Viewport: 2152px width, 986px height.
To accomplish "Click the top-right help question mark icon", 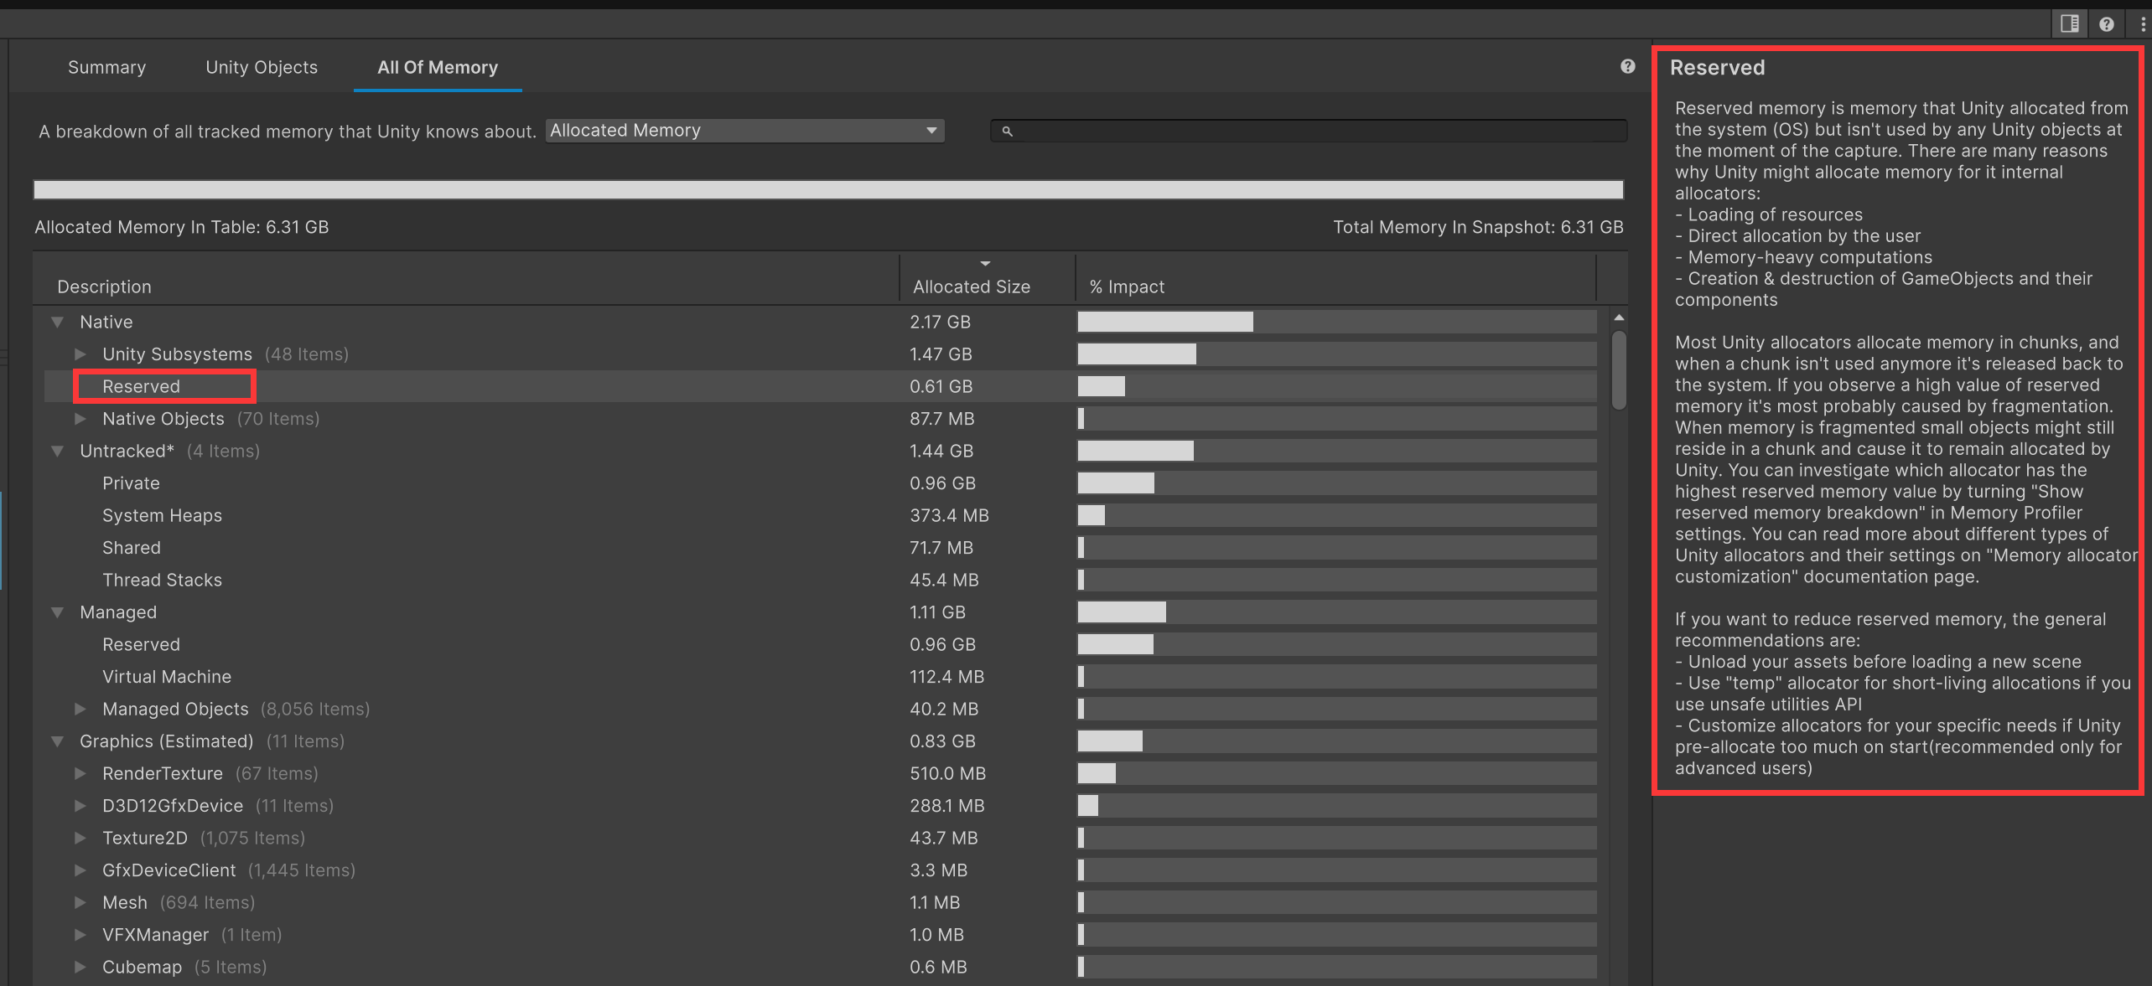I will click(2106, 24).
